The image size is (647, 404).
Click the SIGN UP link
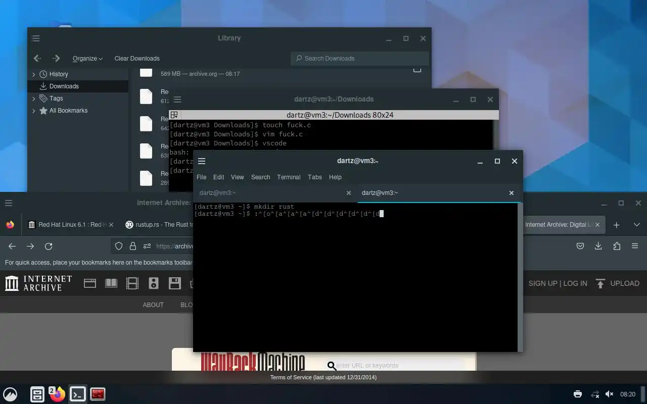[543, 284]
